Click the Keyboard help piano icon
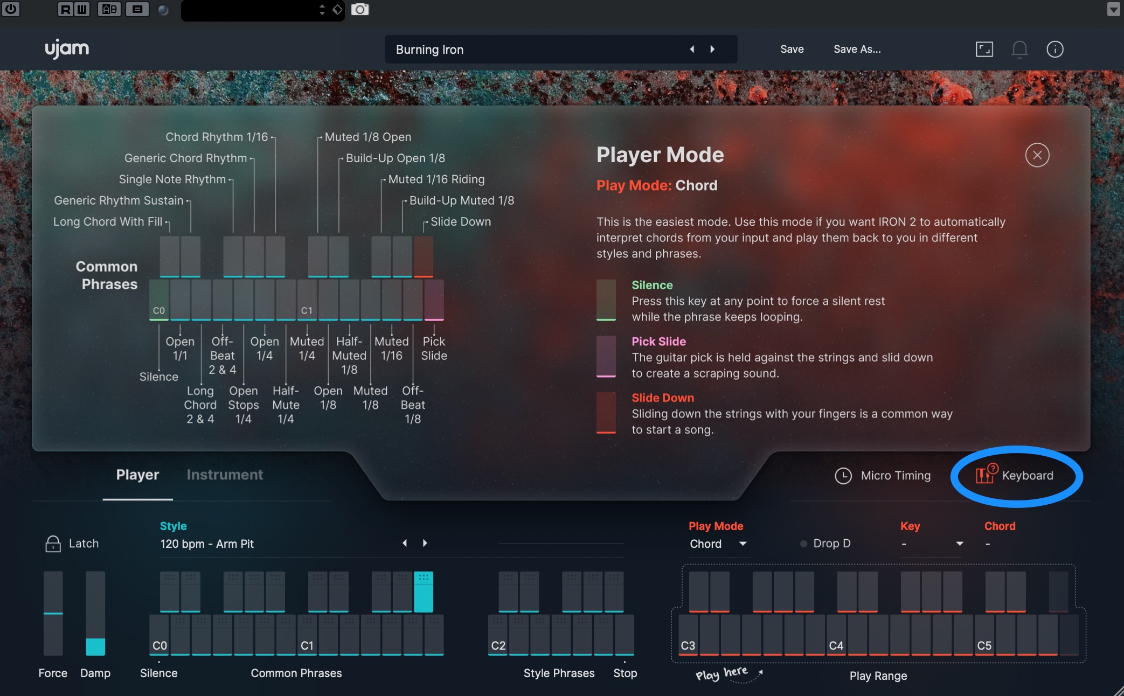 pos(986,474)
